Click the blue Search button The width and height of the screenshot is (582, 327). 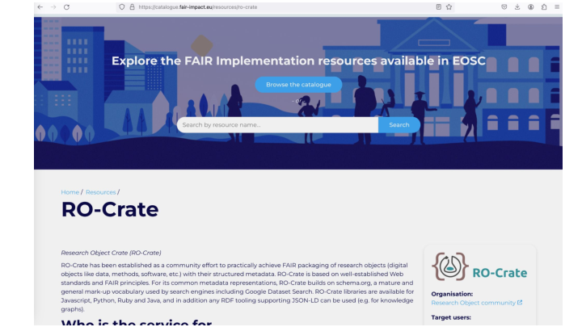tap(399, 125)
